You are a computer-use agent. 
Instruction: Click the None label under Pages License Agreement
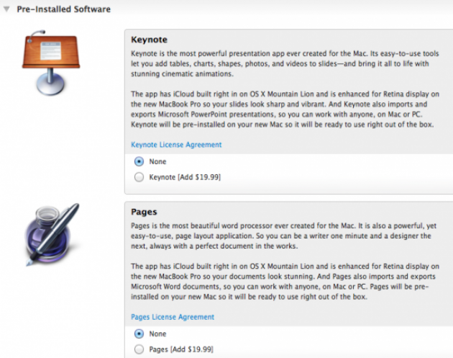[157, 334]
